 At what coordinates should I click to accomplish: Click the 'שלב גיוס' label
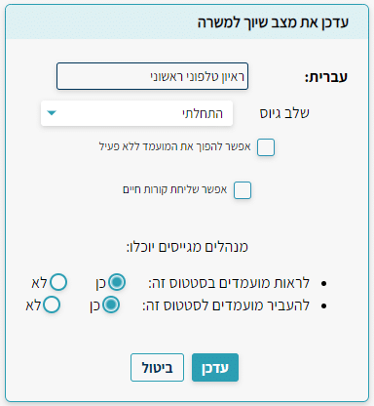click(284, 113)
